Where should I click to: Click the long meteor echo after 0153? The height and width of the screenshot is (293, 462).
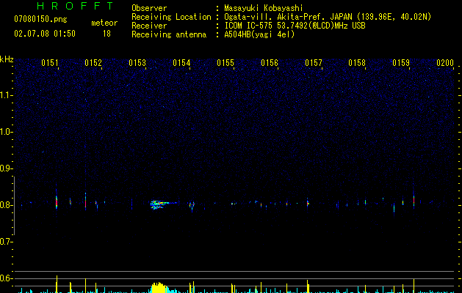164,204
